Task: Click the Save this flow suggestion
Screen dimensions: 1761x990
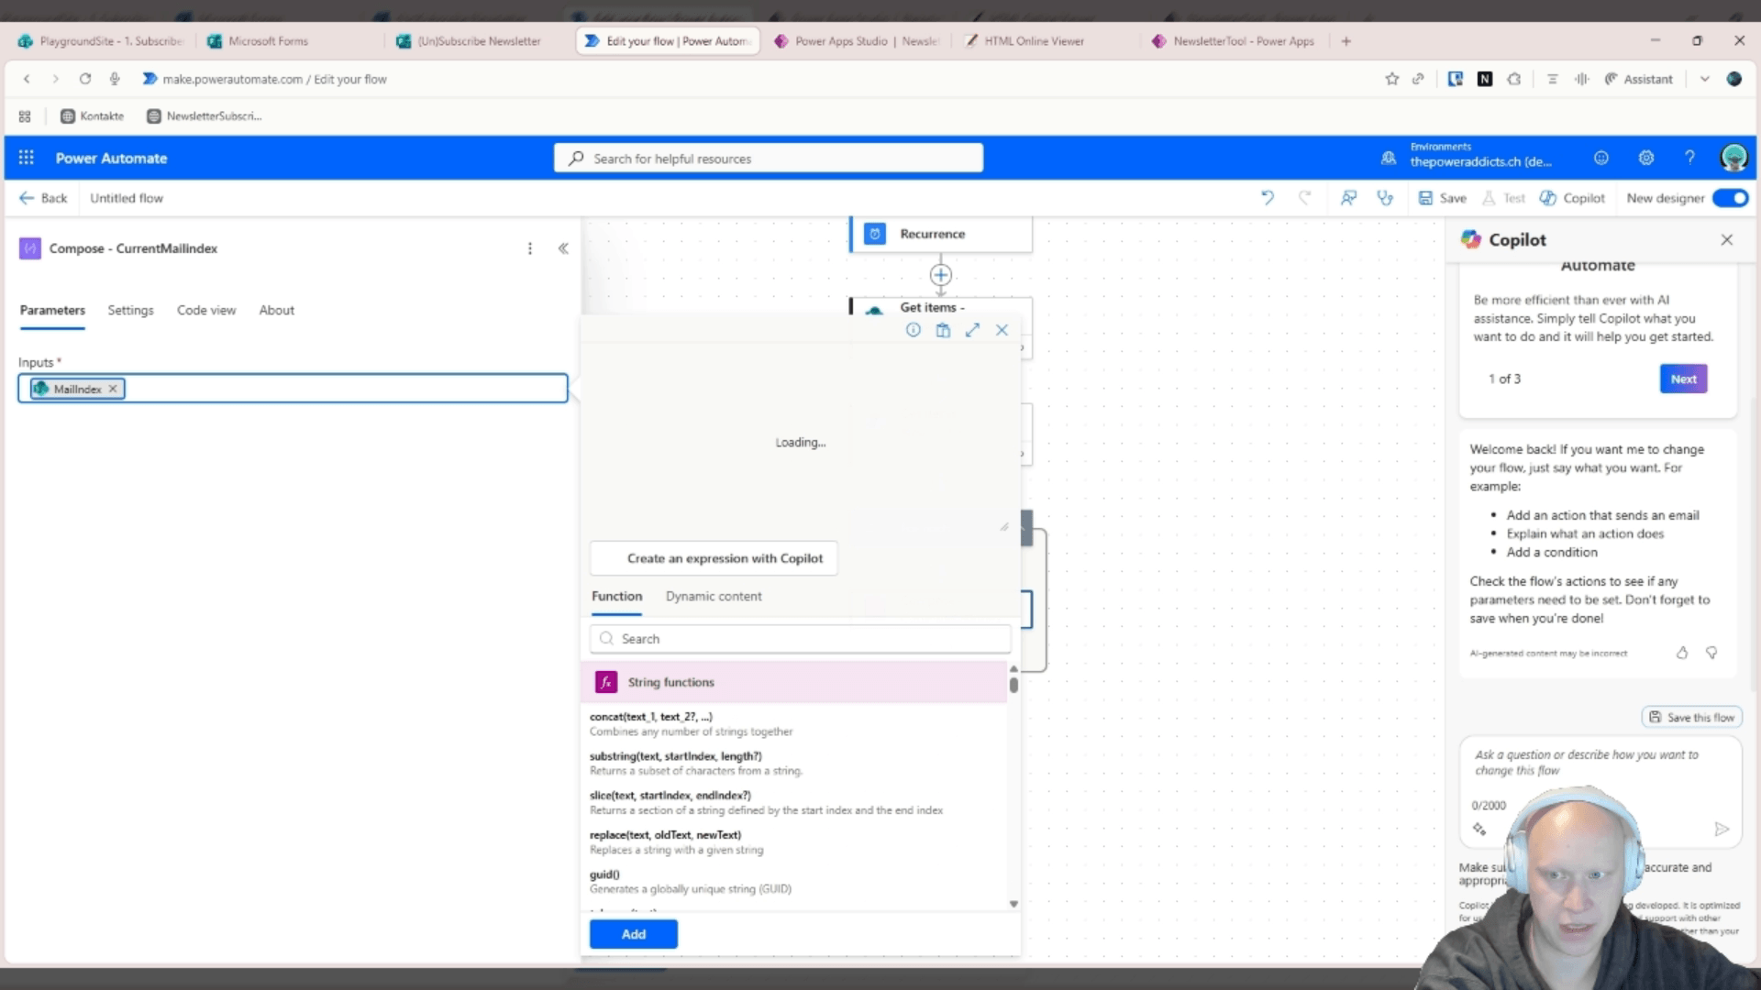Action: [1692, 717]
